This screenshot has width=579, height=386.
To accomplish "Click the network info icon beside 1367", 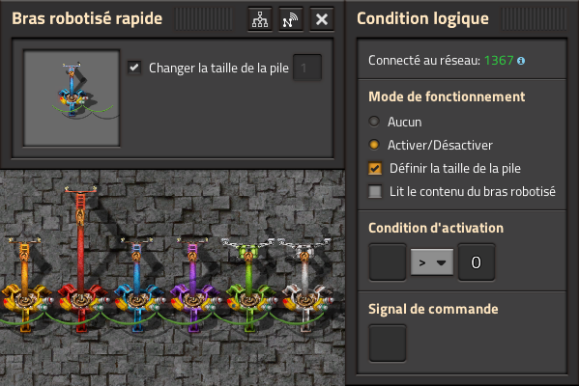I will pos(521,61).
